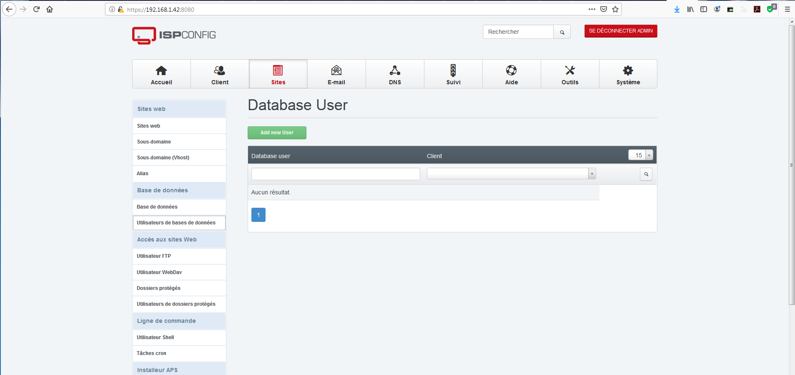The height and width of the screenshot is (375, 795).
Task: Show site info via insecure lock icon
Action: pos(121,9)
